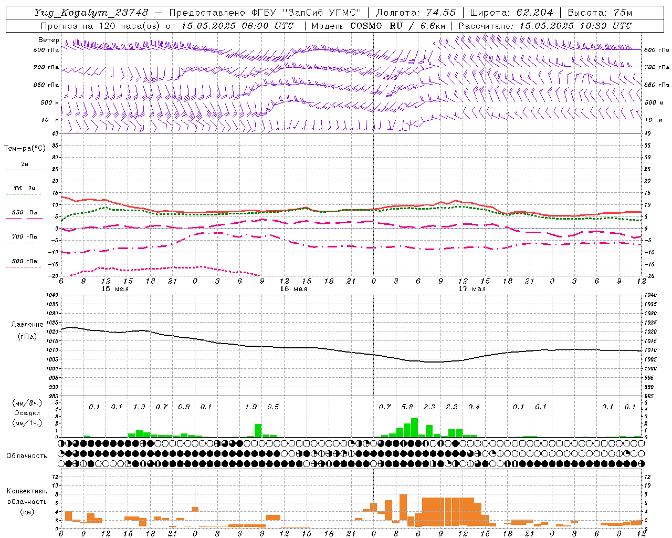Click the 0.8 three-hour precipitation value
This screenshot has height=538, width=672.
pos(184,407)
